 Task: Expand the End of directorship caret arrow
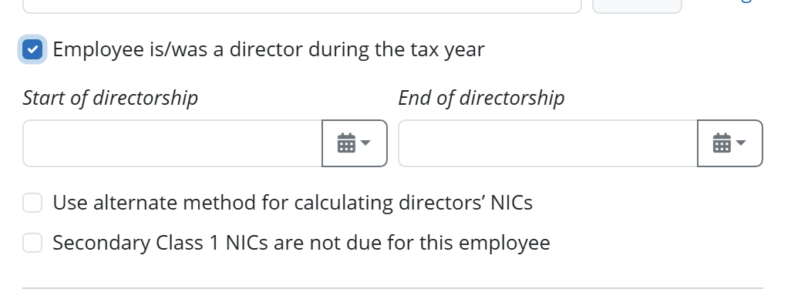coord(741,143)
